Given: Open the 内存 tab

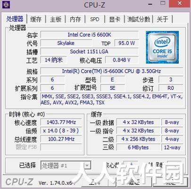Looking at the screenshot, I should 75,19.
